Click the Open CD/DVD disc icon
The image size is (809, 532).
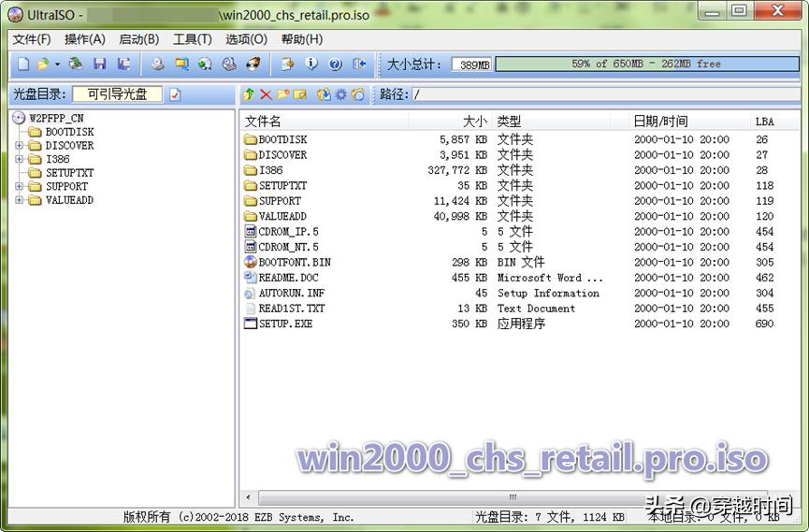click(76, 64)
